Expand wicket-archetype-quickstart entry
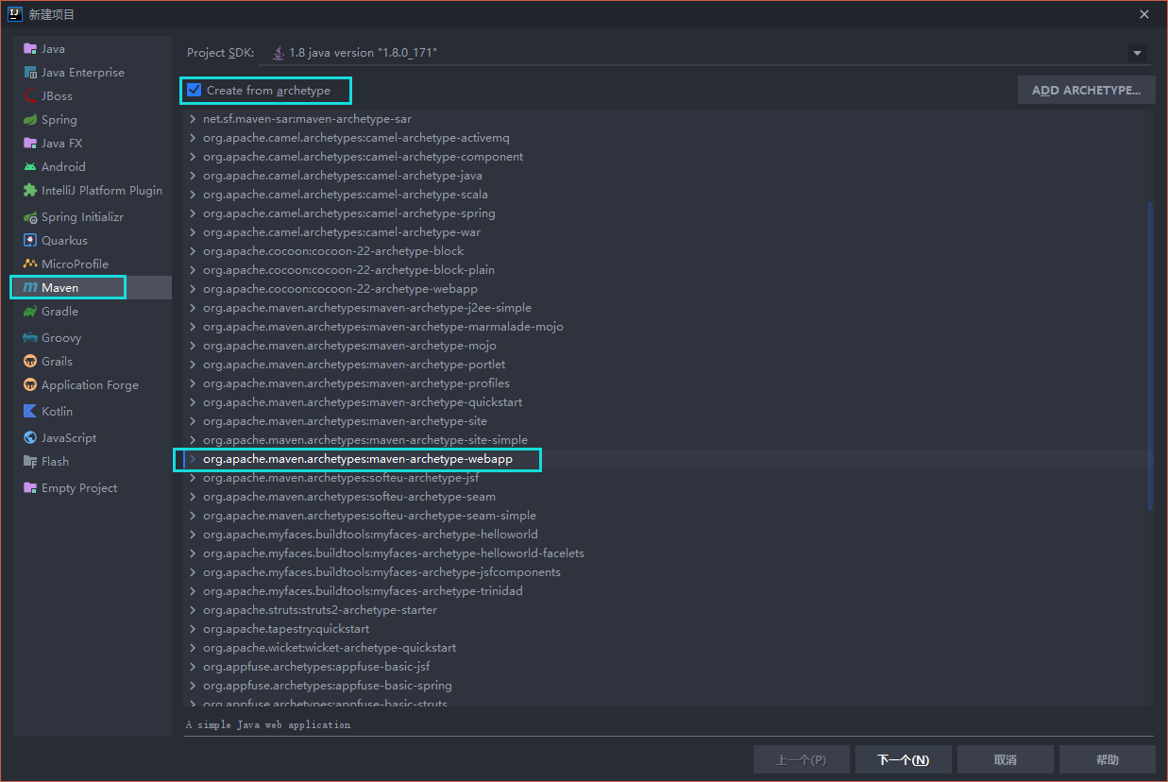This screenshot has width=1168, height=782. pos(193,648)
